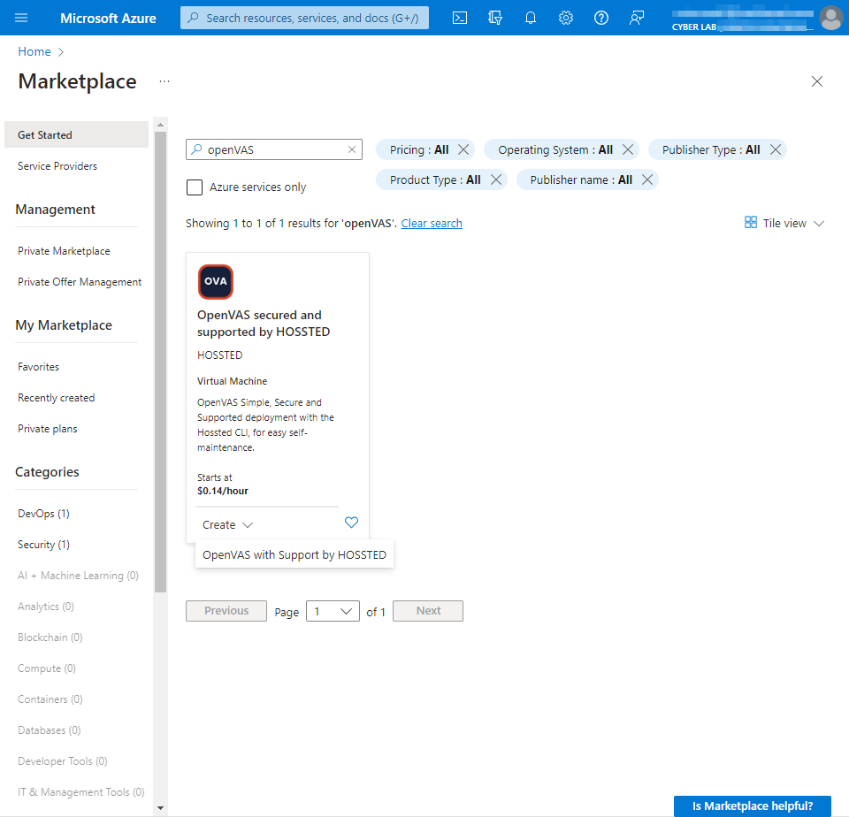Remove the Operating System filter
Screen dimensions: 849x817
click(628, 149)
